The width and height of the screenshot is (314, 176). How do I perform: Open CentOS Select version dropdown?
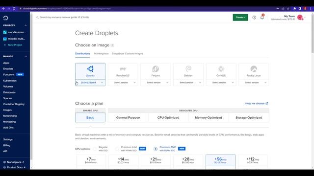coord(221,83)
